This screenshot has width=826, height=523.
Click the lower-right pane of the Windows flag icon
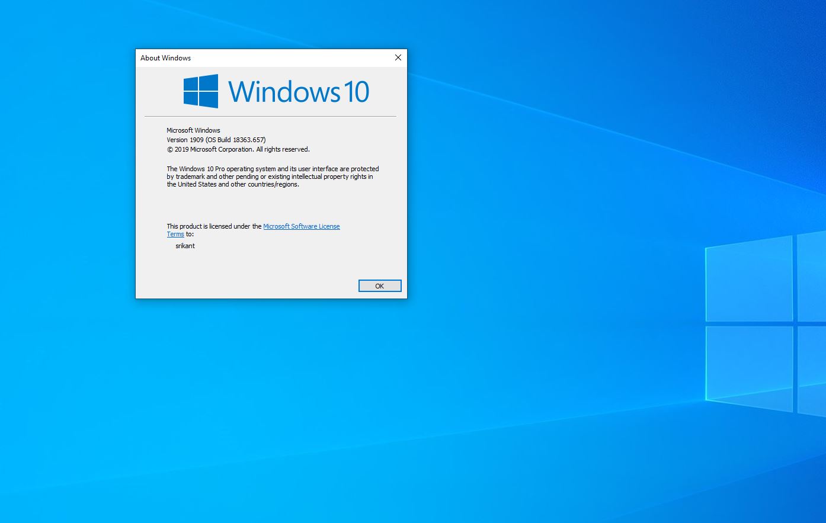[x=209, y=99]
